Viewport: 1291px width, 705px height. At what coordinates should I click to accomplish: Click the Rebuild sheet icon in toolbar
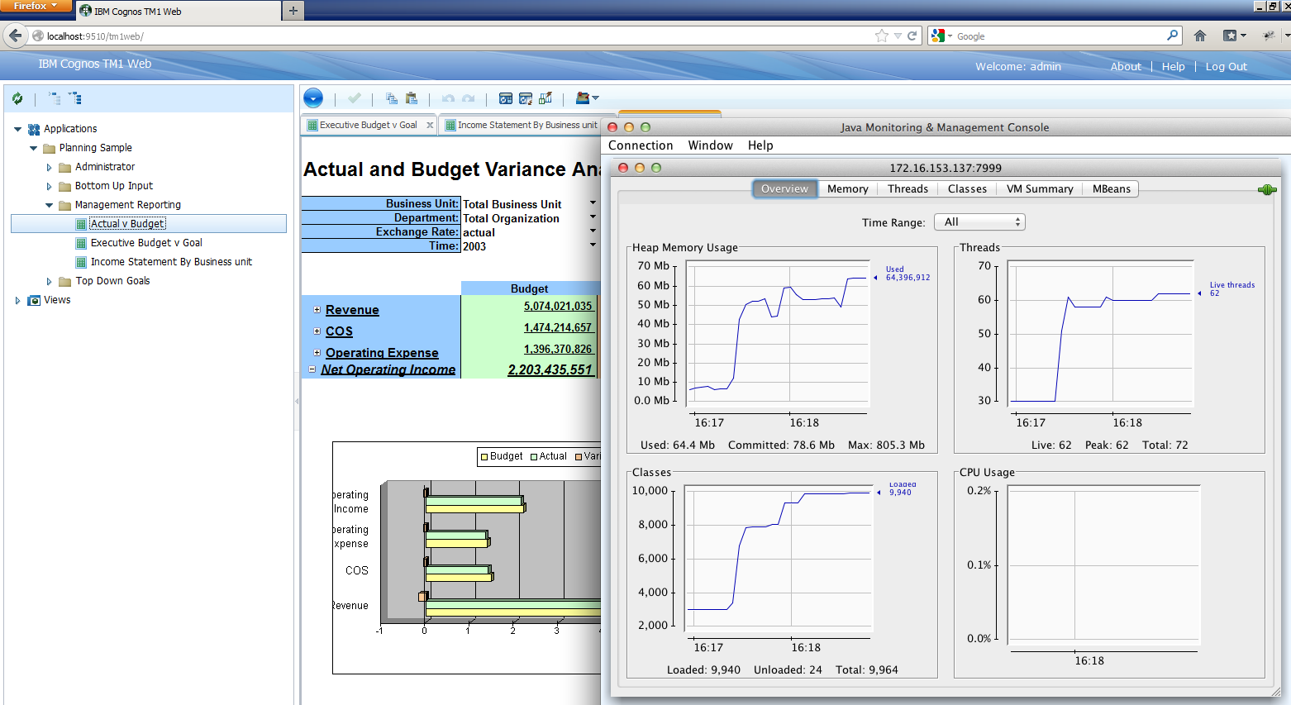point(526,98)
